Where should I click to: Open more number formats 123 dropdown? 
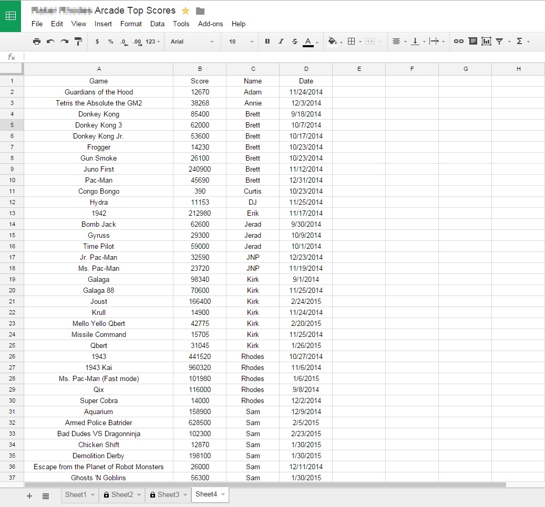[152, 41]
